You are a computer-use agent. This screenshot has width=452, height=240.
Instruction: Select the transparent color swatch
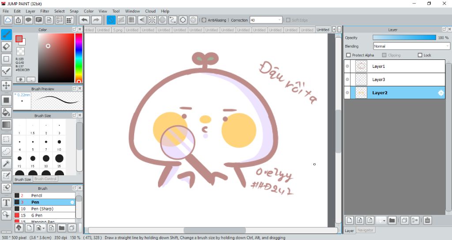tap(20, 51)
